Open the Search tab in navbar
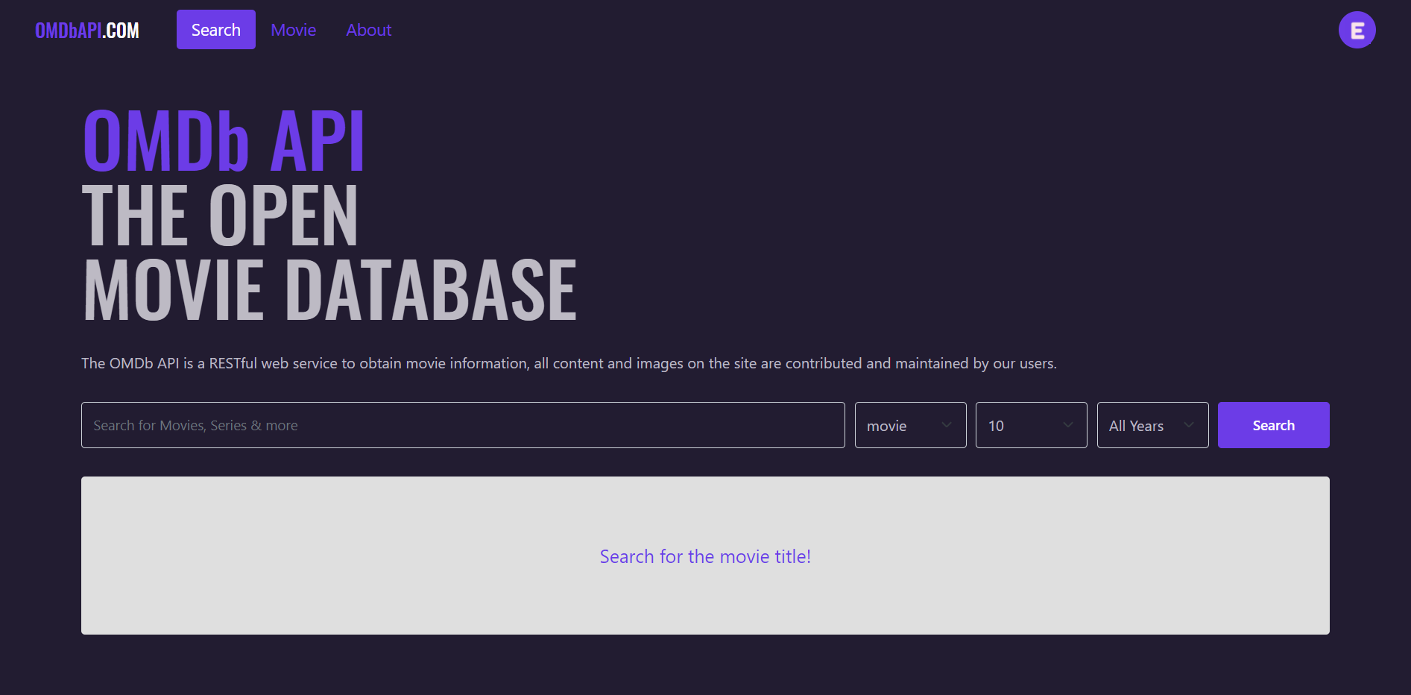This screenshot has height=695, width=1411. click(216, 30)
